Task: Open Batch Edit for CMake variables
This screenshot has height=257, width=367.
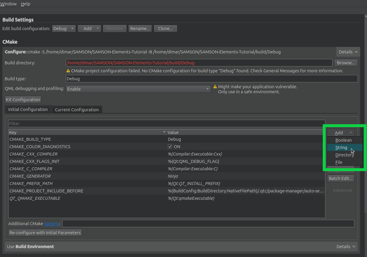Action: (x=340, y=178)
